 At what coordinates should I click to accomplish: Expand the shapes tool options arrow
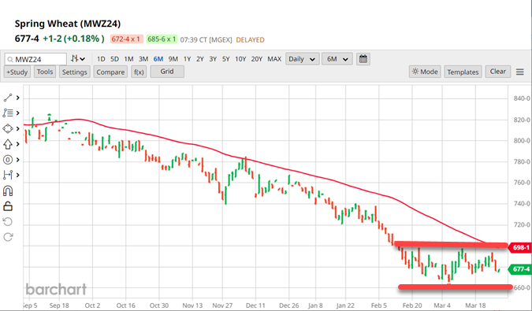coord(17,129)
